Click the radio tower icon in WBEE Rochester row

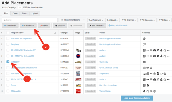click(x=151, y=50)
